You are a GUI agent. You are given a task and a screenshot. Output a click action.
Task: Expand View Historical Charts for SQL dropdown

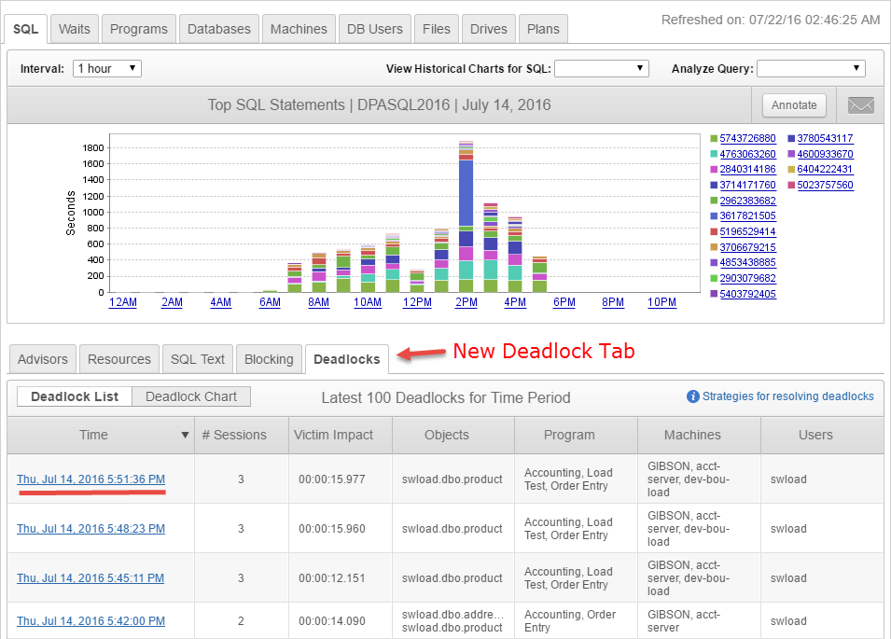(x=602, y=68)
